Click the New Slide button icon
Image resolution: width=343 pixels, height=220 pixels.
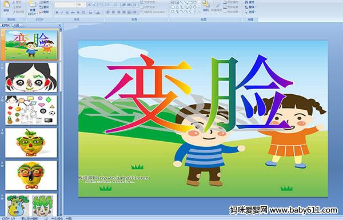[x=33, y=5]
